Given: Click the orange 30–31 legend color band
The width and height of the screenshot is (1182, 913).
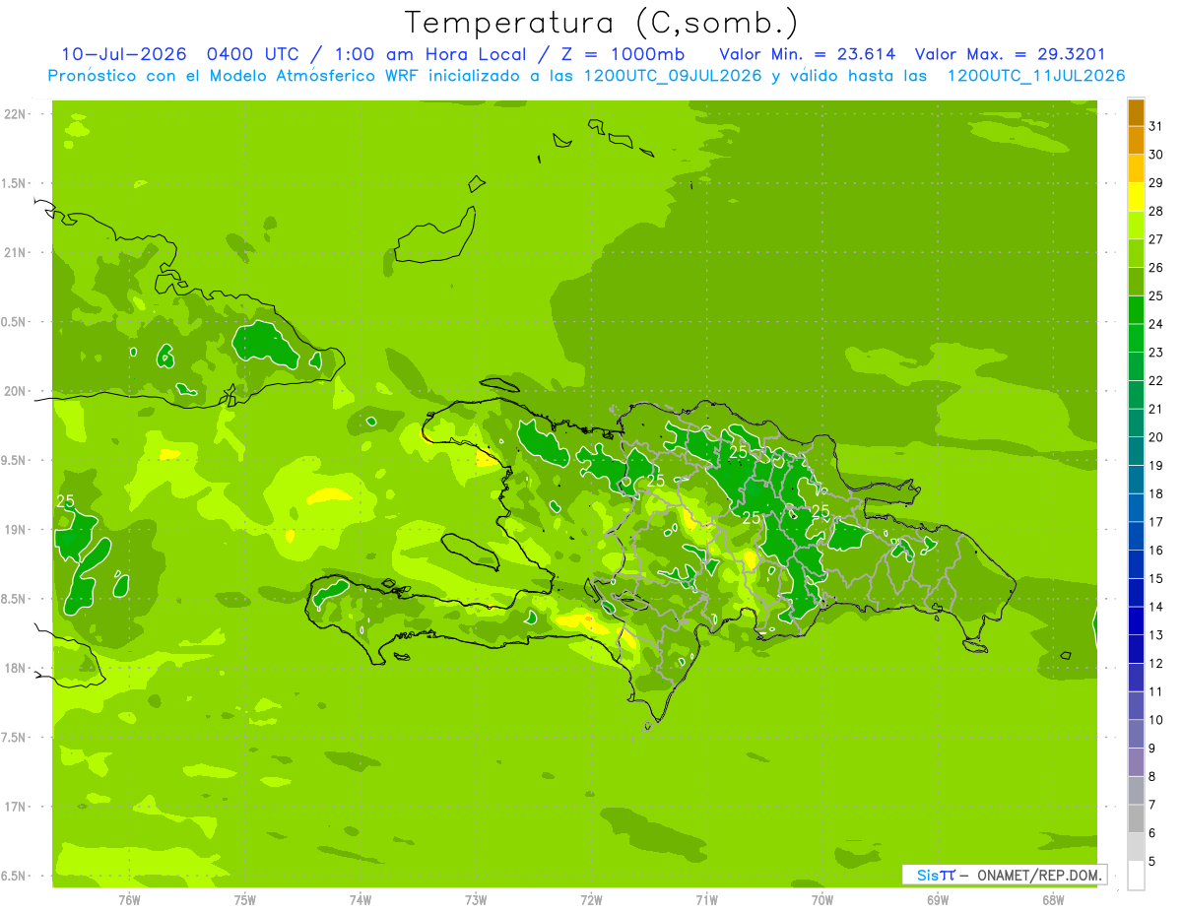Looking at the screenshot, I should pyautogui.click(x=1136, y=141).
